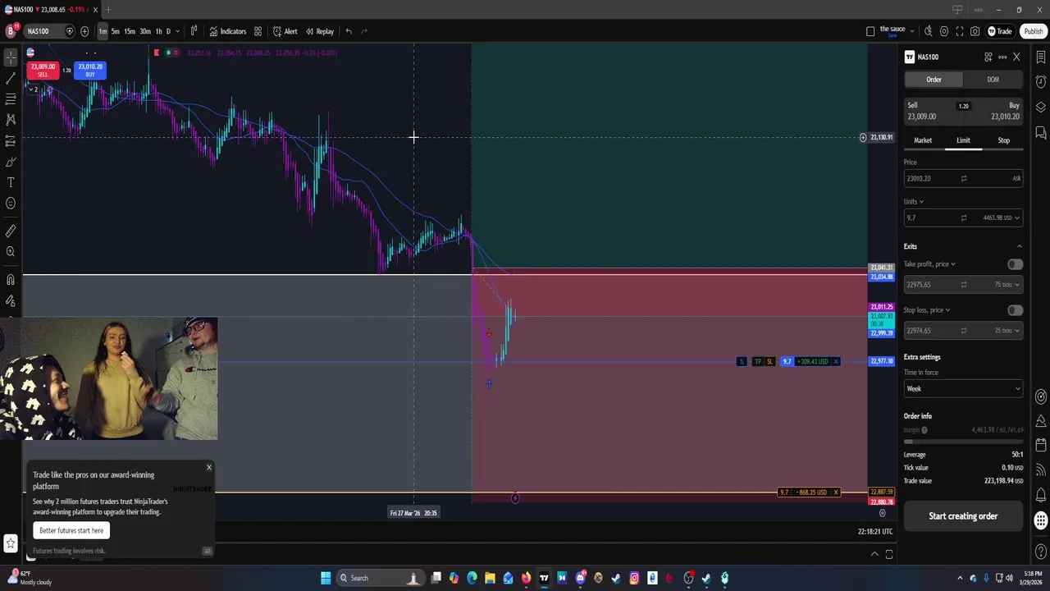
Task: Open Take profit price type dropdown
Action: pyautogui.click(x=929, y=264)
